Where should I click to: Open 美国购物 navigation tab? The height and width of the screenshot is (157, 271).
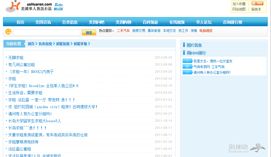point(123,22)
